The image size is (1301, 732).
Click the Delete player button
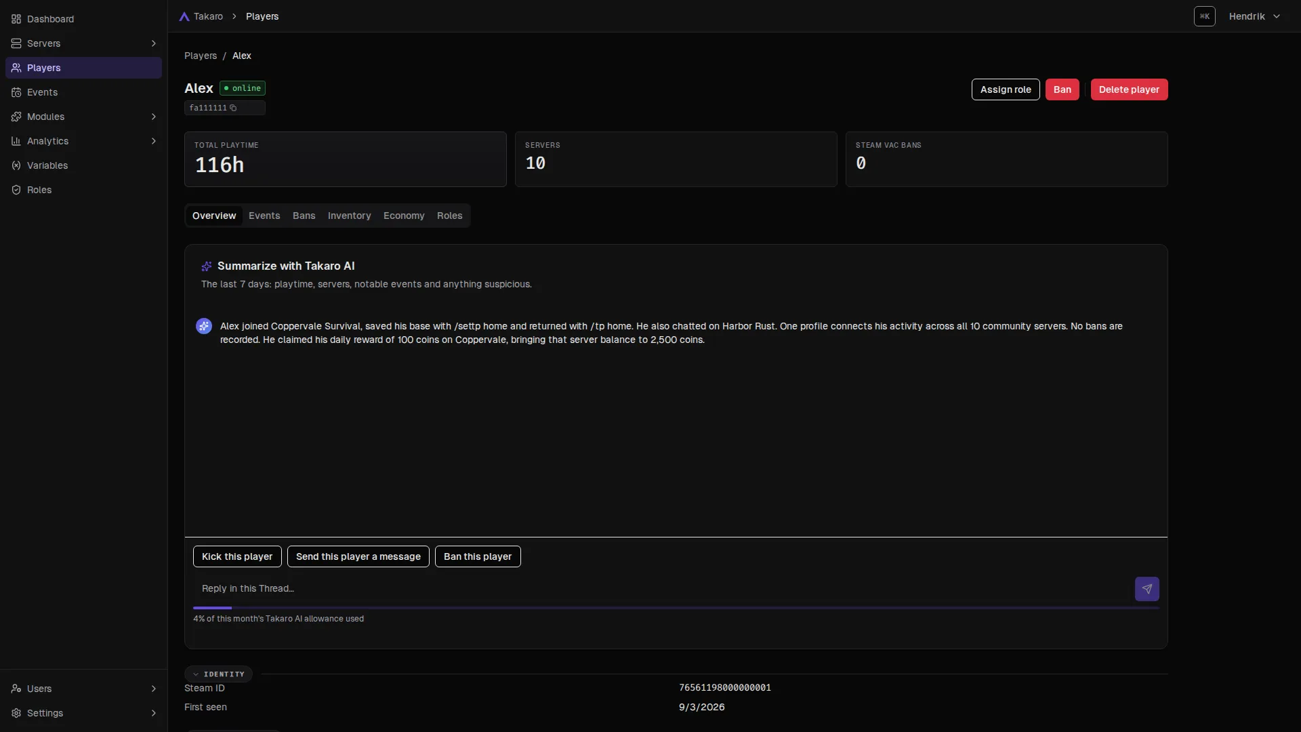[x=1129, y=89]
